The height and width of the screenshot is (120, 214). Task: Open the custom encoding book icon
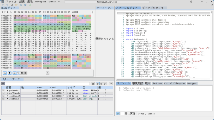pyautogui.click(x=22, y=73)
